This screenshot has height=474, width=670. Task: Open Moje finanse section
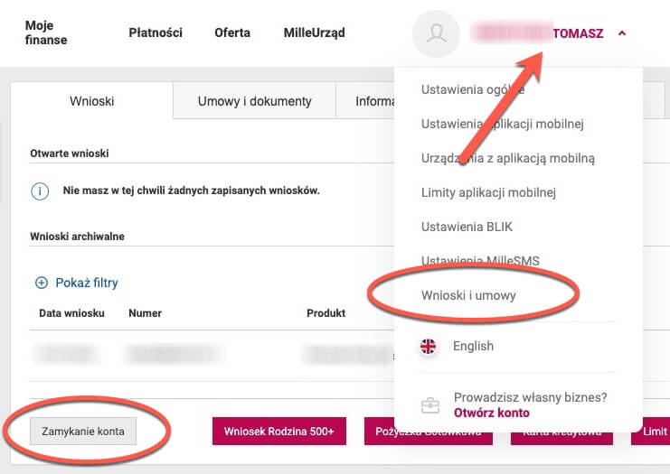point(46,33)
